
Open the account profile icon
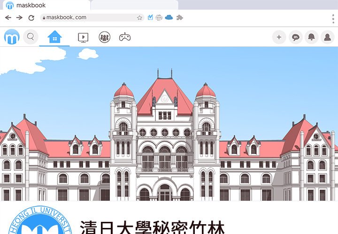(328, 37)
